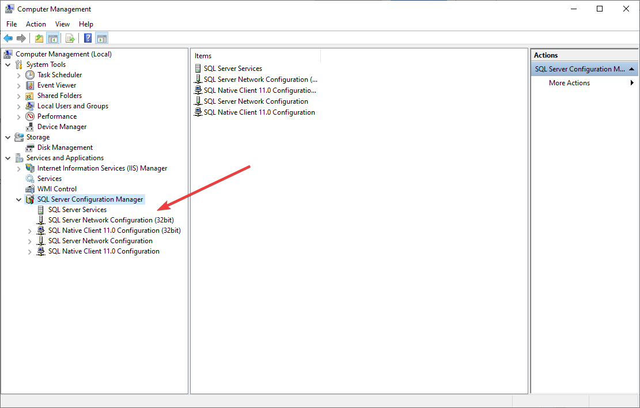The height and width of the screenshot is (408, 640).
Task: Click the Forward arrow toolbar icon
Action: pyautogui.click(x=21, y=39)
